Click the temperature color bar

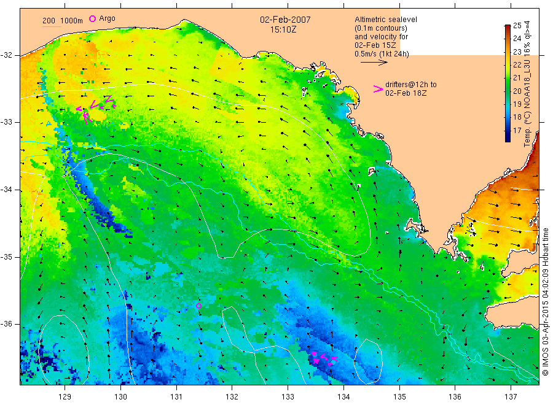tap(508, 83)
